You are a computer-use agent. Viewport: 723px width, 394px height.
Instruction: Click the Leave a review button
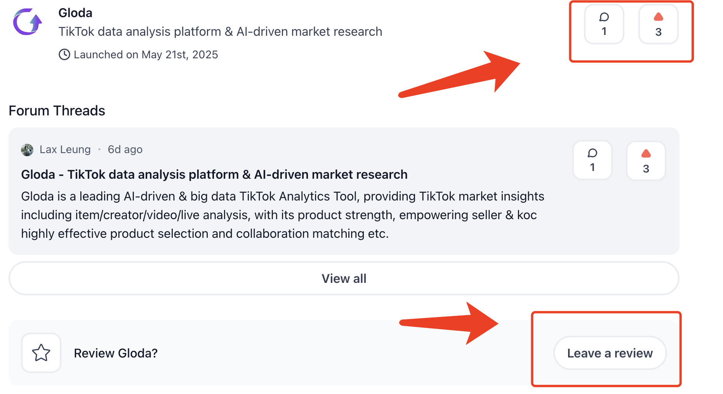pyautogui.click(x=610, y=353)
